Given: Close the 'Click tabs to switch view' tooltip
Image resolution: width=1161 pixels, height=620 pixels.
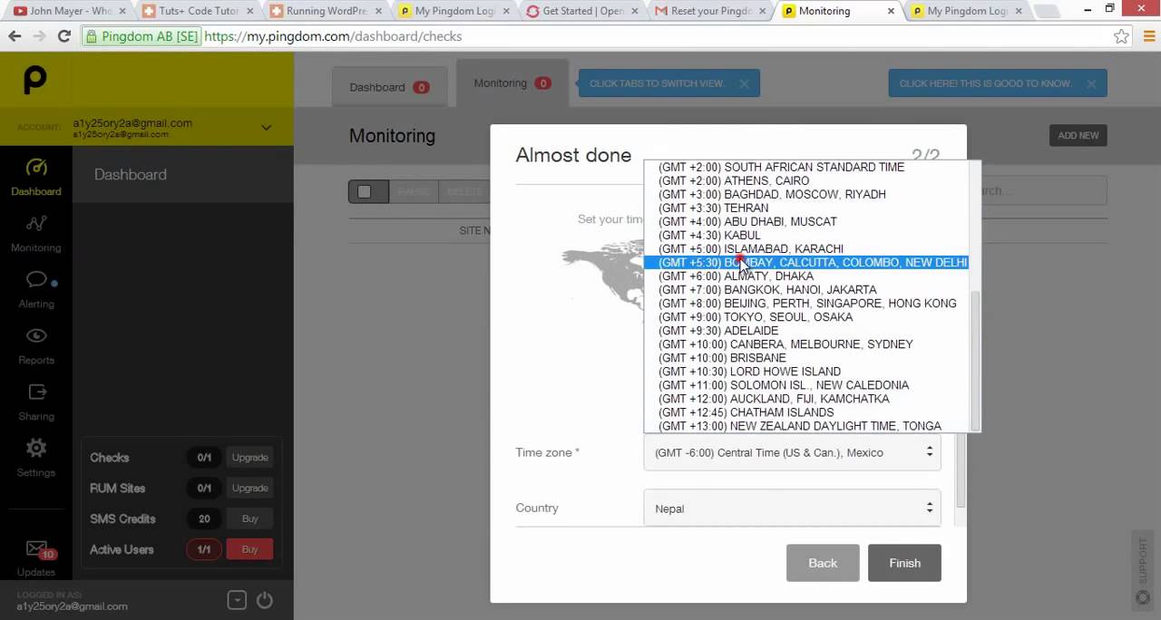Looking at the screenshot, I should click(x=744, y=83).
